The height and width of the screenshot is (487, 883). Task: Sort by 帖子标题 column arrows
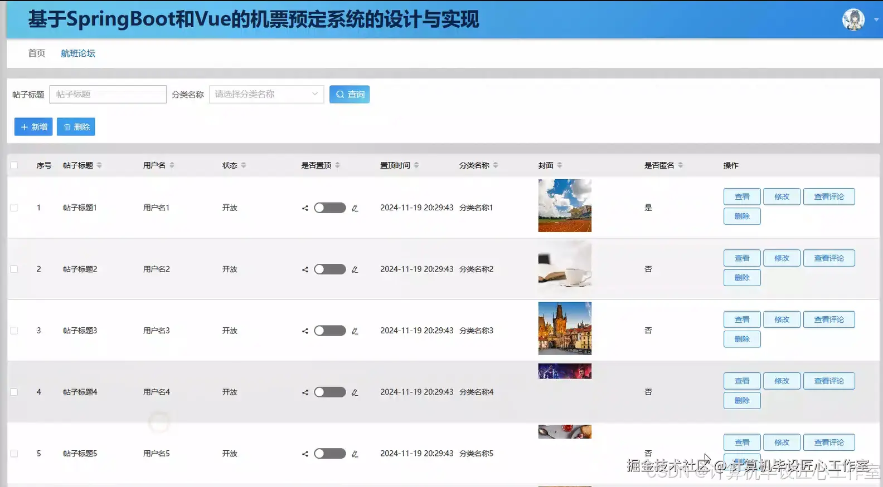(99, 165)
